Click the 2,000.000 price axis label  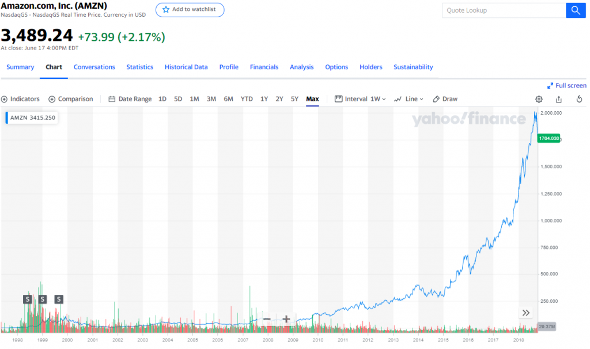pos(551,113)
